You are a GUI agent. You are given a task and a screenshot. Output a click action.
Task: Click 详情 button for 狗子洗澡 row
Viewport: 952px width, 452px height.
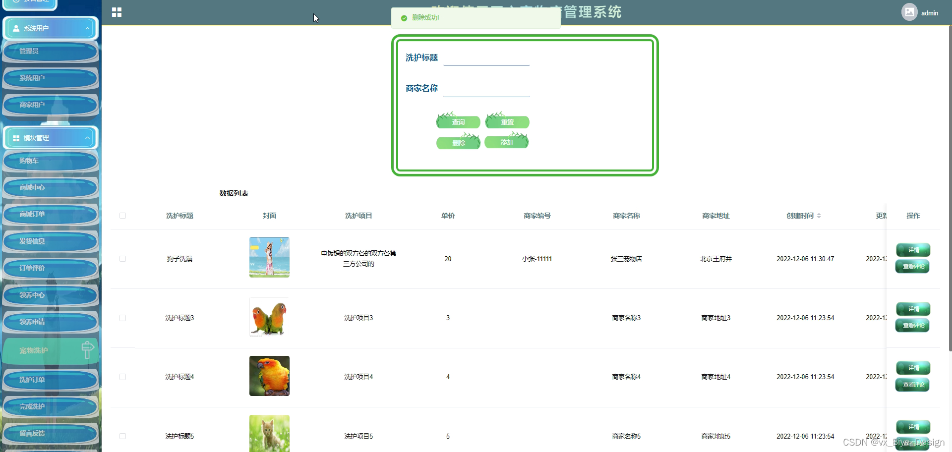click(x=913, y=250)
